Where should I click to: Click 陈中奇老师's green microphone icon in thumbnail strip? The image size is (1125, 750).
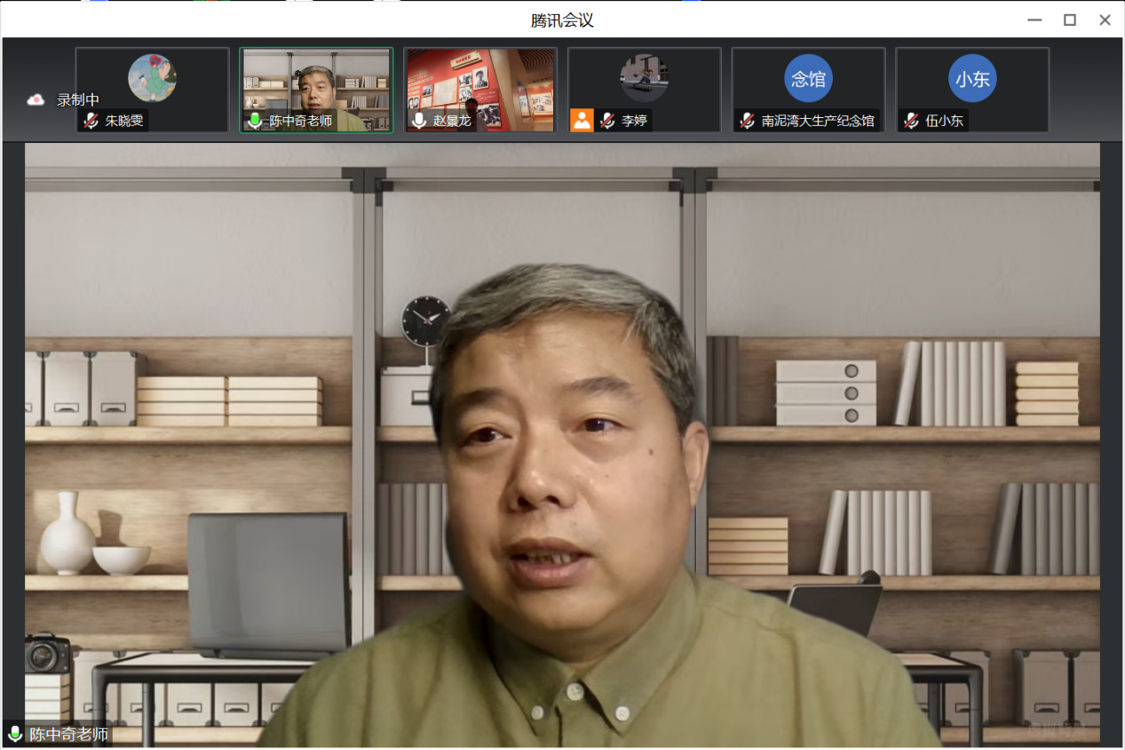pos(255,121)
